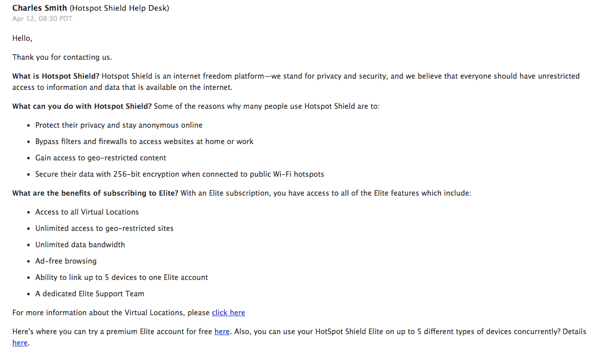Viewport: 608px width, 352px height.
Task: Click the "Unlimited access to geo-restricted sites" bullet
Action: [x=104, y=228]
